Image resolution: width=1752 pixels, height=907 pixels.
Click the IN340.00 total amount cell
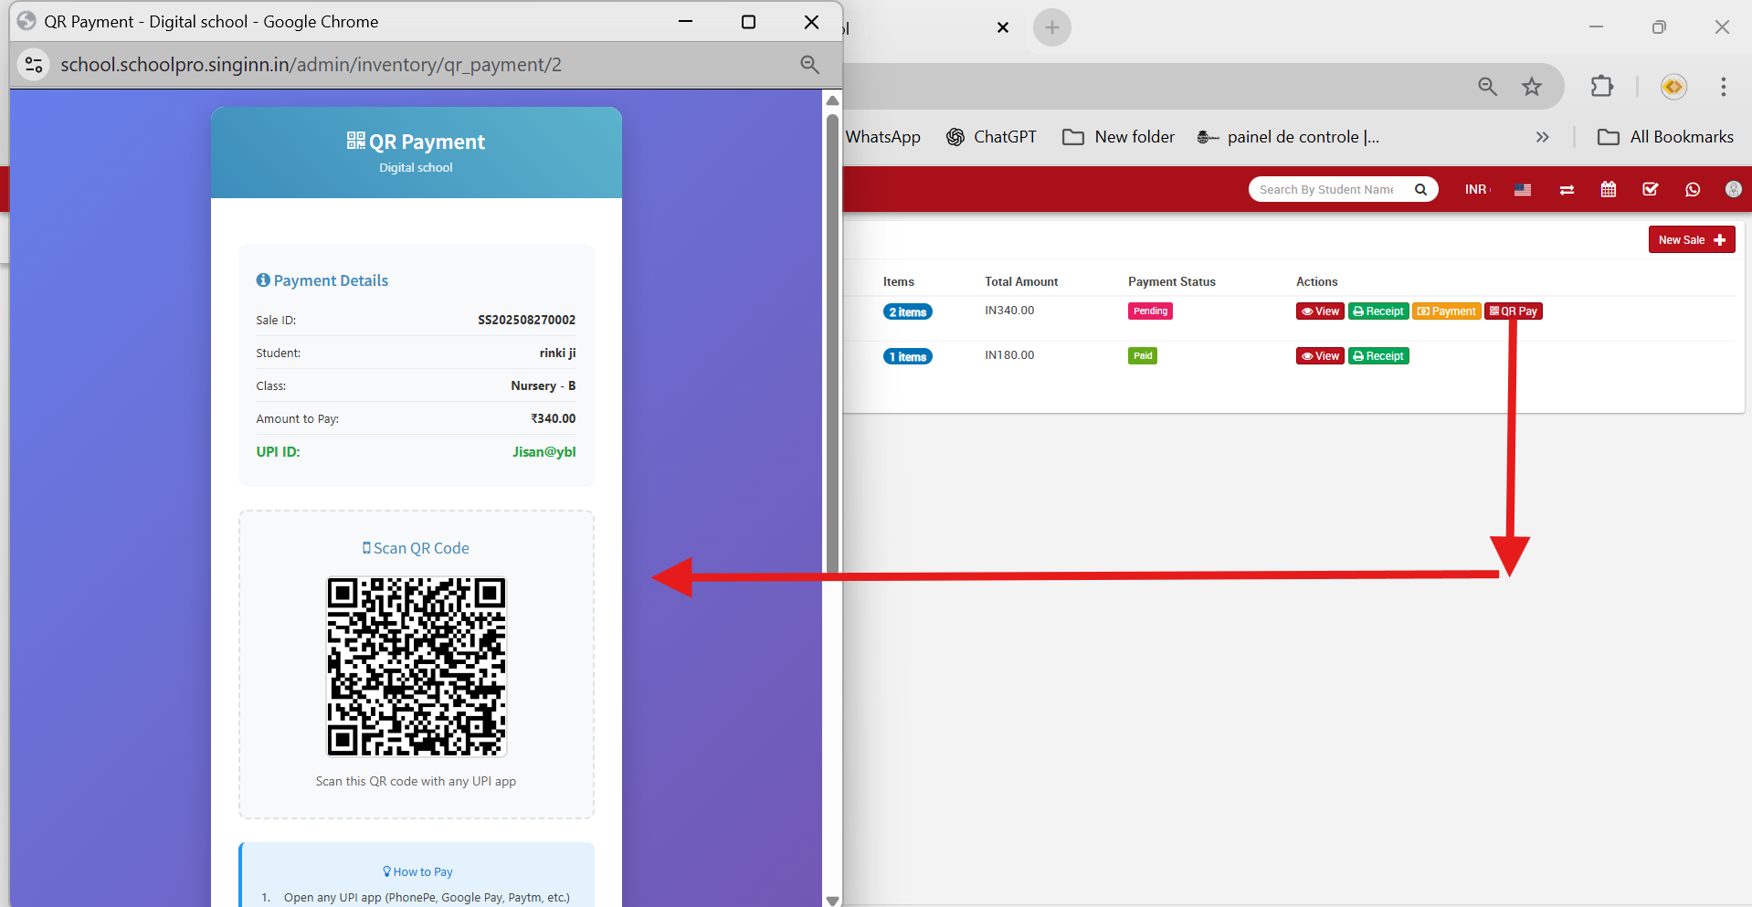pyautogui.click(x=1009, y=311)
